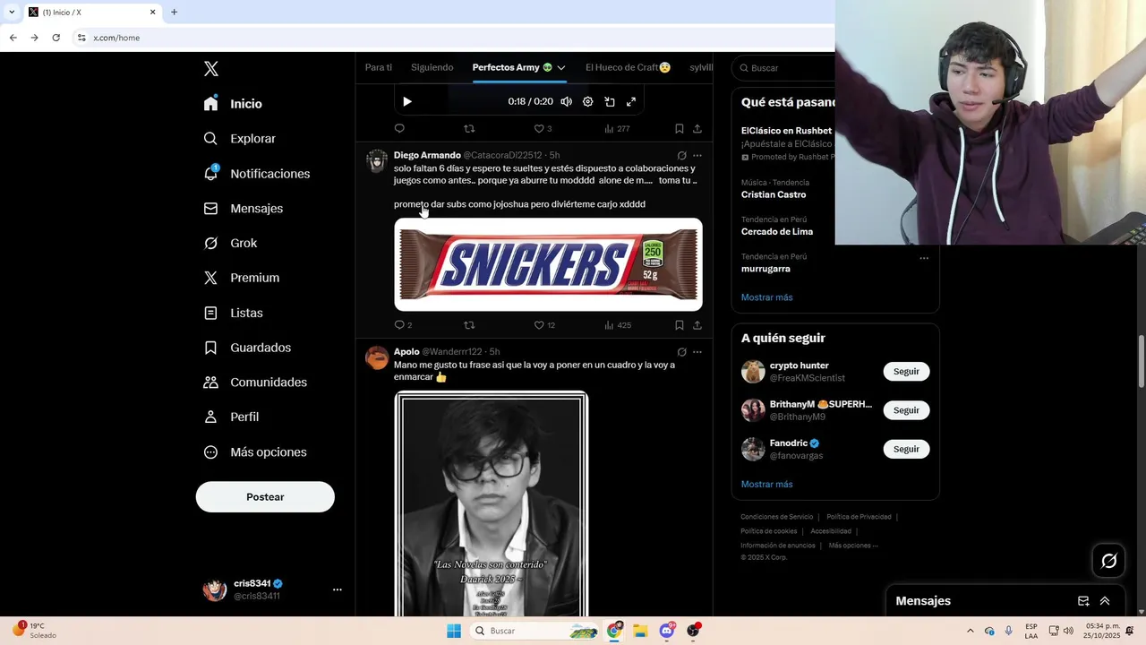Toggle video picture-in-picture mode

pyautogui.click(x=610, y=102)
